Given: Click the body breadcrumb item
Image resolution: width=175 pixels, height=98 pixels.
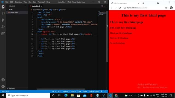Looking at the screenshot, I should 54,10.
